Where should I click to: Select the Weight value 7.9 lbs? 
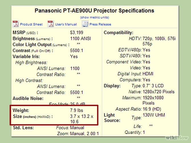click(76, 110)
